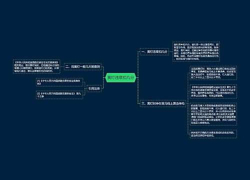Click connector between central node and right branches
This screenshot has width=250, height=180.
coord(138,77)
